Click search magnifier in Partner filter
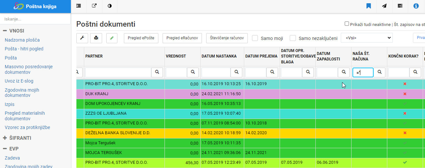The width and height of the screenshot is (425, 168). 157,72
